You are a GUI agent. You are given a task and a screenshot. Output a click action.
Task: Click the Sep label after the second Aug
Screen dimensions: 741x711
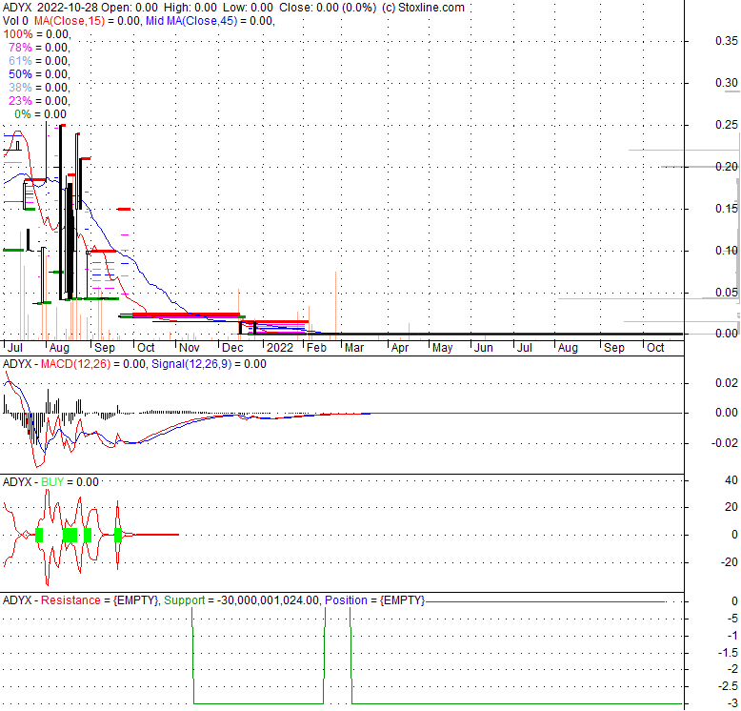click(x=614, y=348)
